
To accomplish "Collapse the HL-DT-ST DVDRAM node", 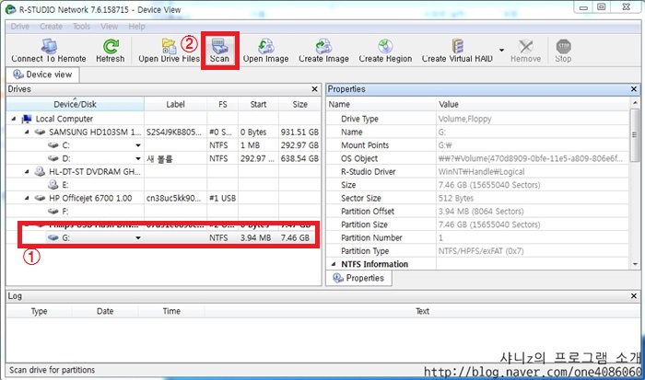I will coord(27,171).
